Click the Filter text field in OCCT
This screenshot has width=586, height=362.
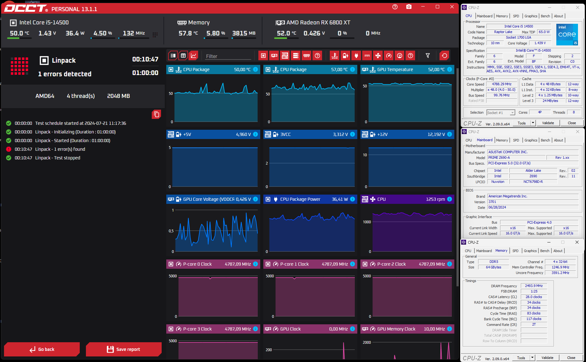point(228,56)
